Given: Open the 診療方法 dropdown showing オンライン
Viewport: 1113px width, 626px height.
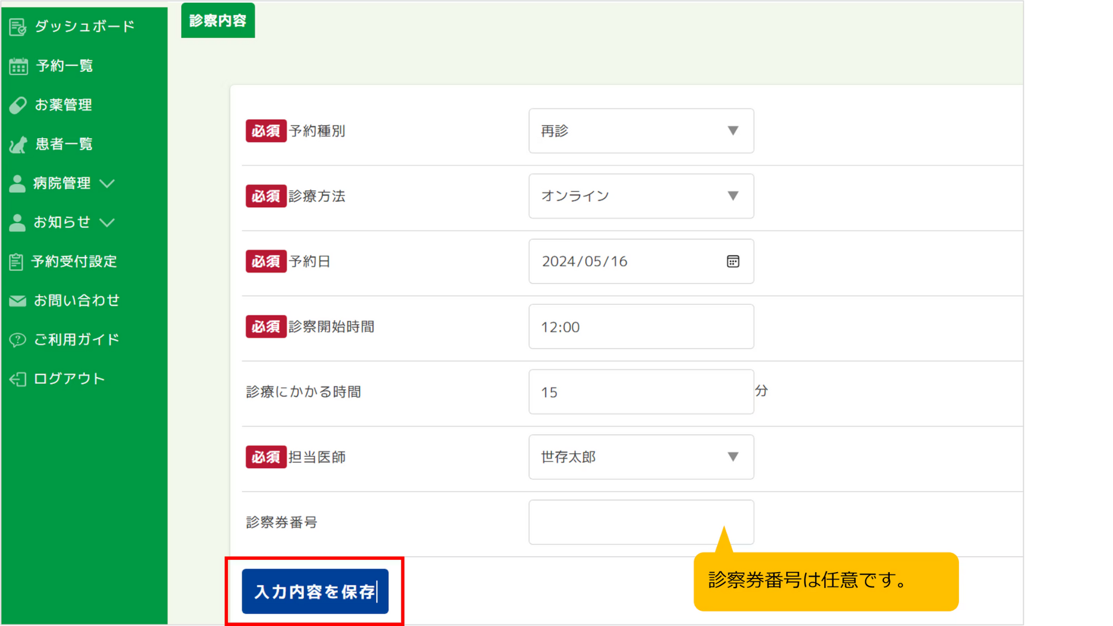Looking at the screenshot, I should pos(641,196).
